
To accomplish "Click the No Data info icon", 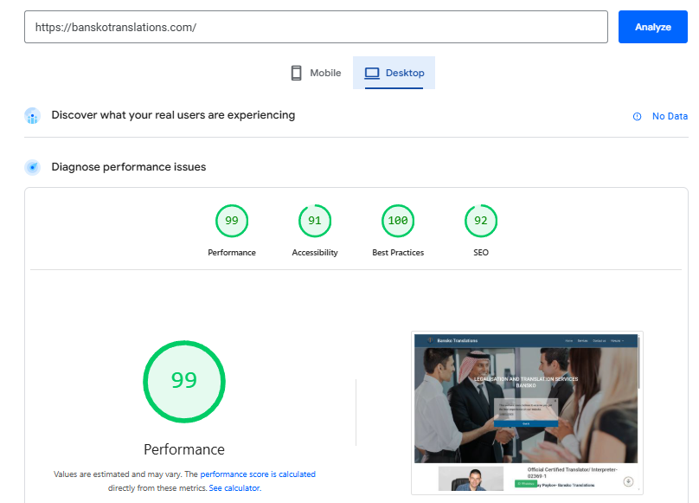I will pos(637,117).
